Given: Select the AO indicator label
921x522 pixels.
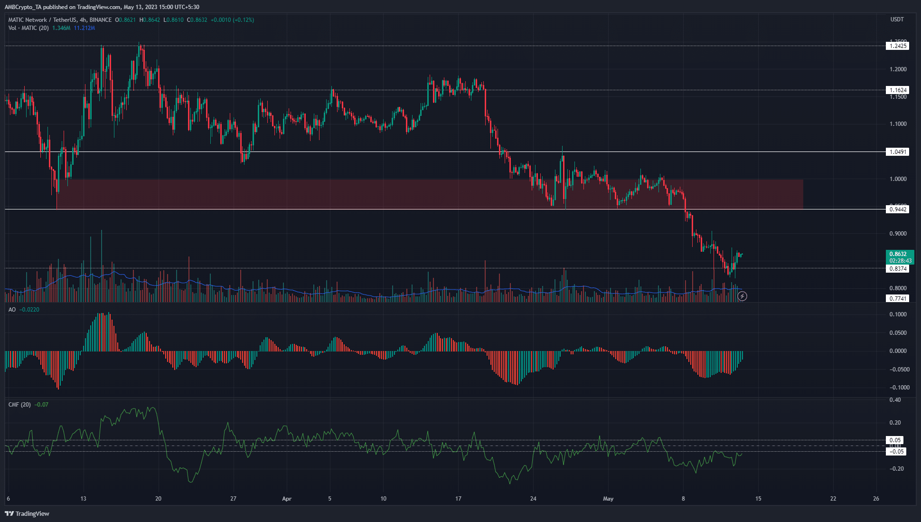Looking at the screenshot, I should (12, 310).
